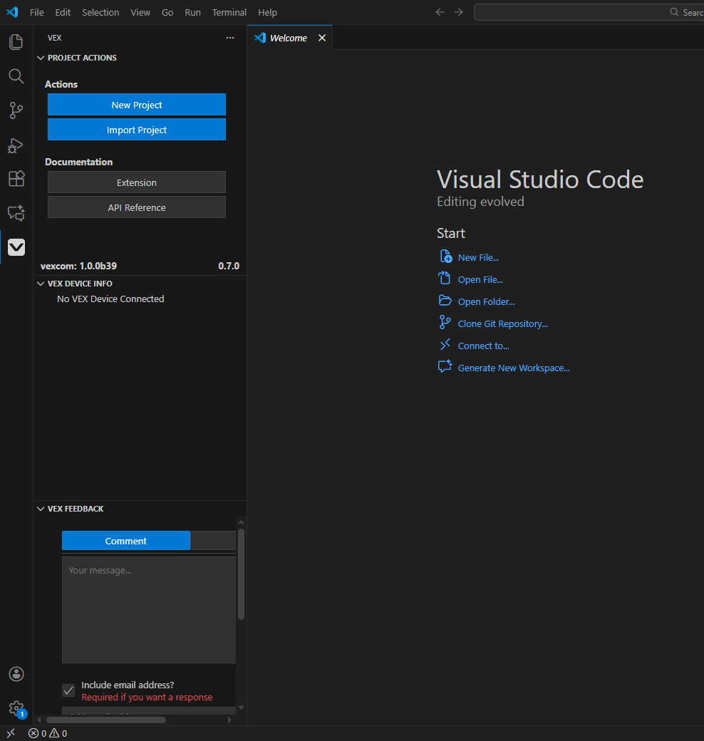
Task: Switch to the Welcome tab
Action: [287, 37]
